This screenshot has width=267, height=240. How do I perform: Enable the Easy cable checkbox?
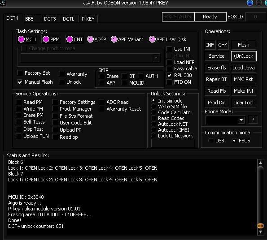click(169, 69)
